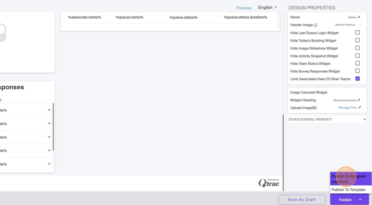The image size is (372, 205).
Task: Edit the Widget Heading pencil icon
Action: 359,100
